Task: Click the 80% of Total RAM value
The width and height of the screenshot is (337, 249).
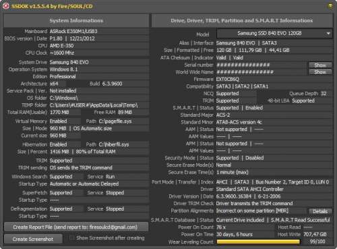Action: tap(96, 152)
